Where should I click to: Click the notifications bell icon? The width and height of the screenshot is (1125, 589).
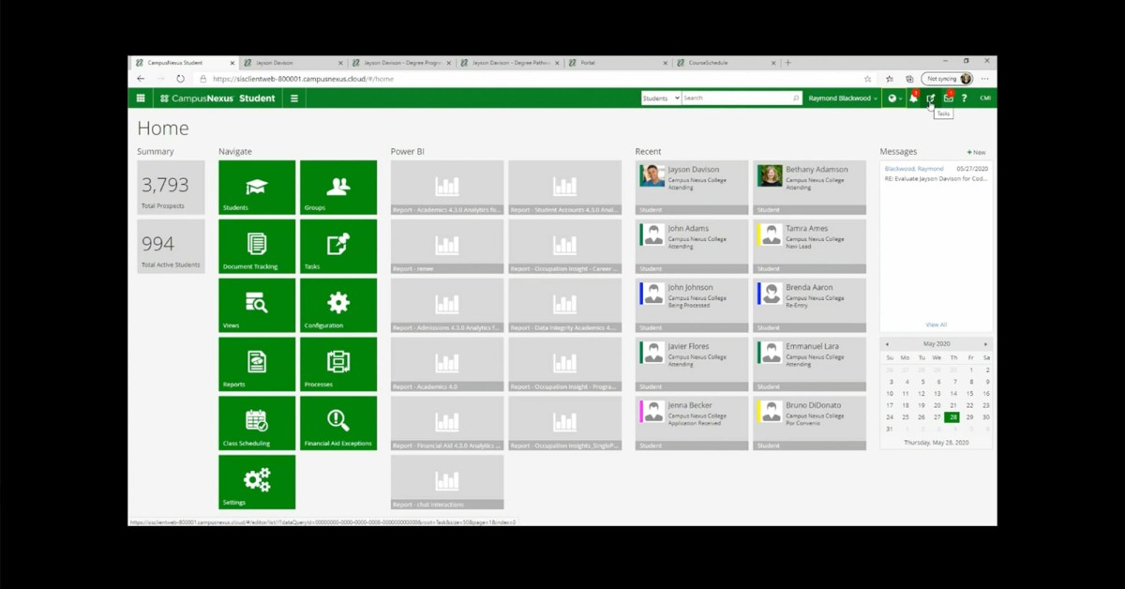(913, 98)
